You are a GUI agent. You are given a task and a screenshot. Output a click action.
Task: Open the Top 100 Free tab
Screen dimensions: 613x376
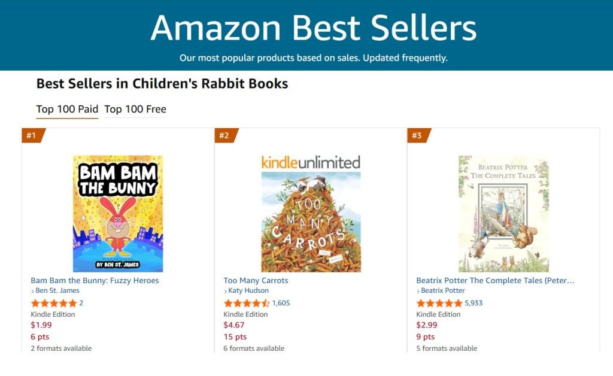(x=135, y=109)
